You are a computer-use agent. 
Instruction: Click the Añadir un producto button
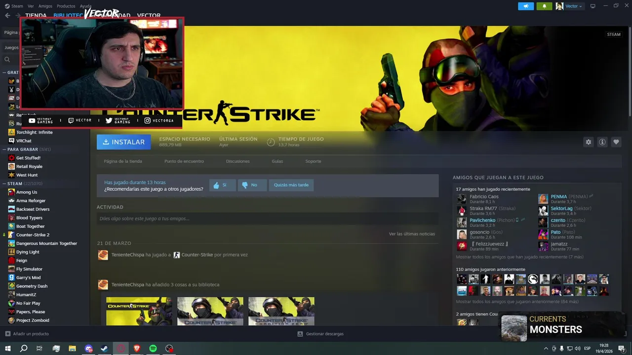tap(27, 334)
